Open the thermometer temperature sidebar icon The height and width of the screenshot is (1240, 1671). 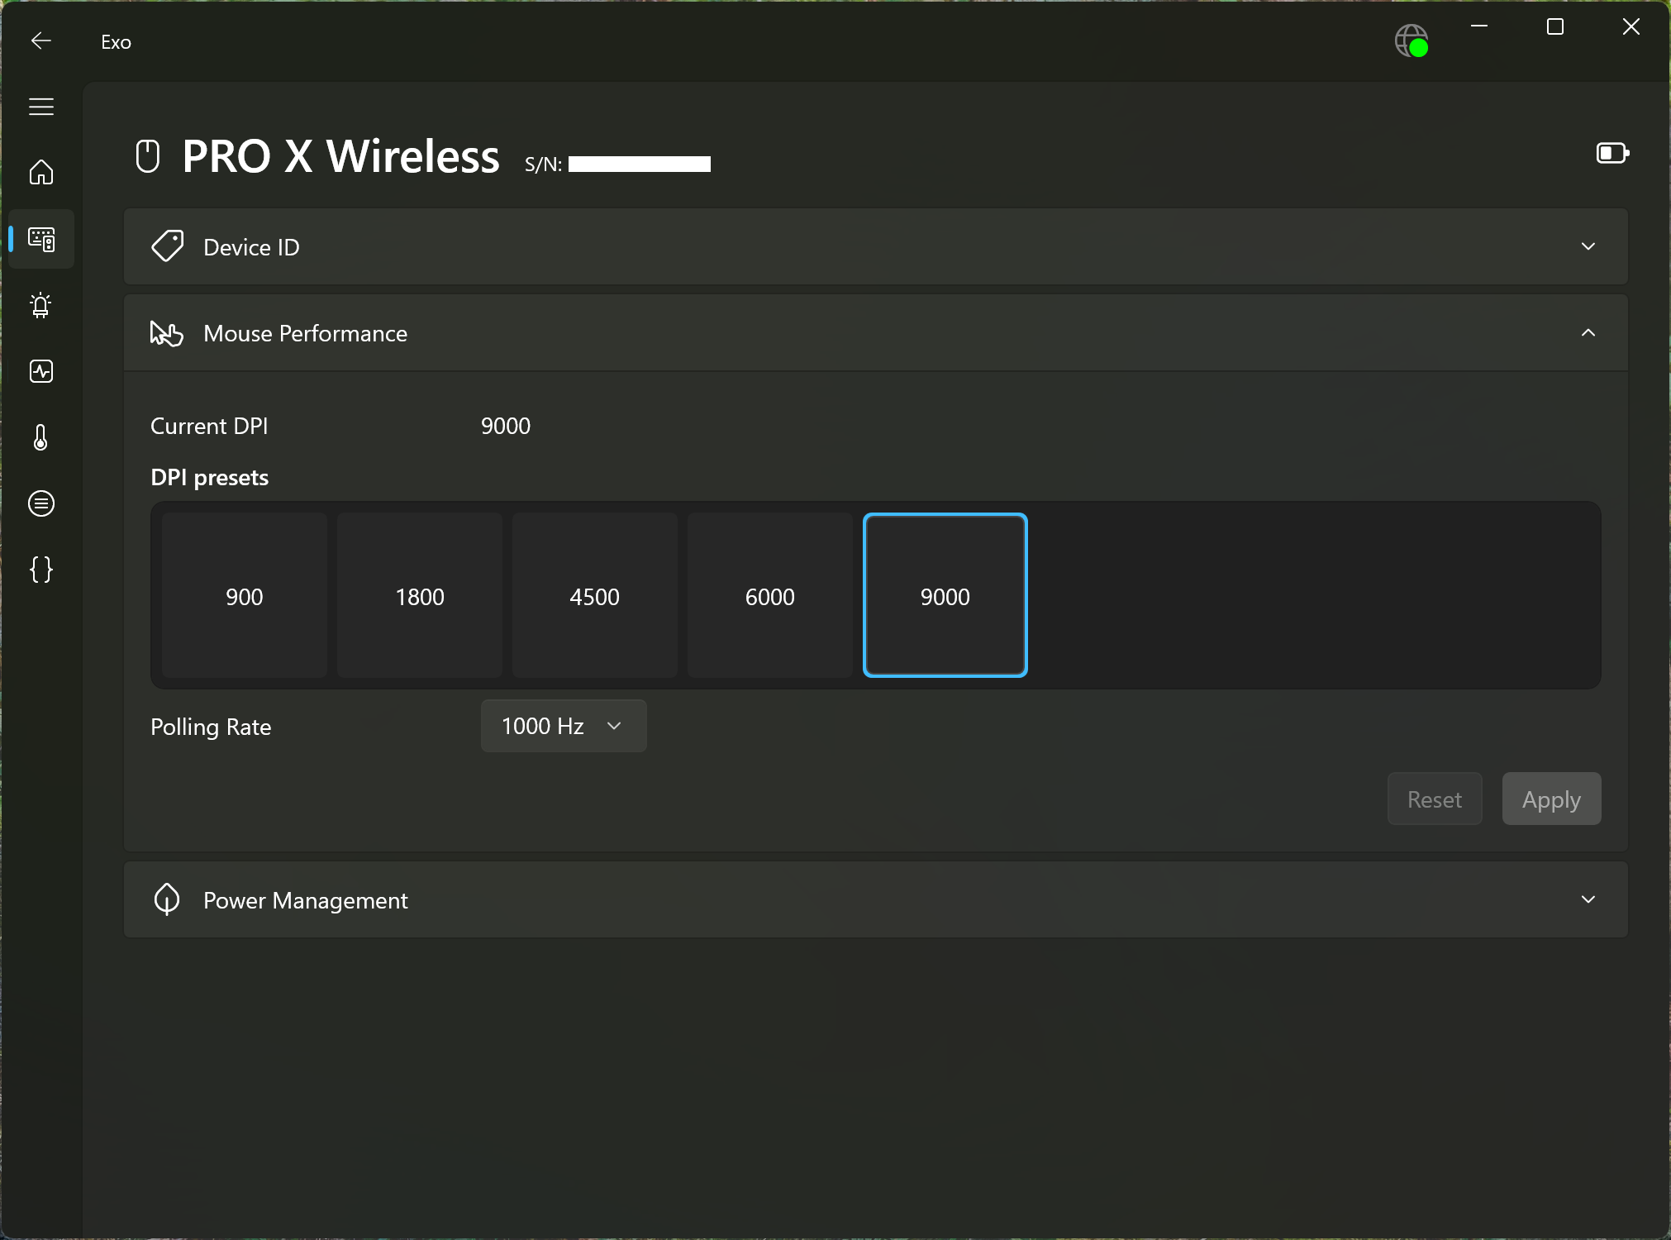tap(41, 437)
